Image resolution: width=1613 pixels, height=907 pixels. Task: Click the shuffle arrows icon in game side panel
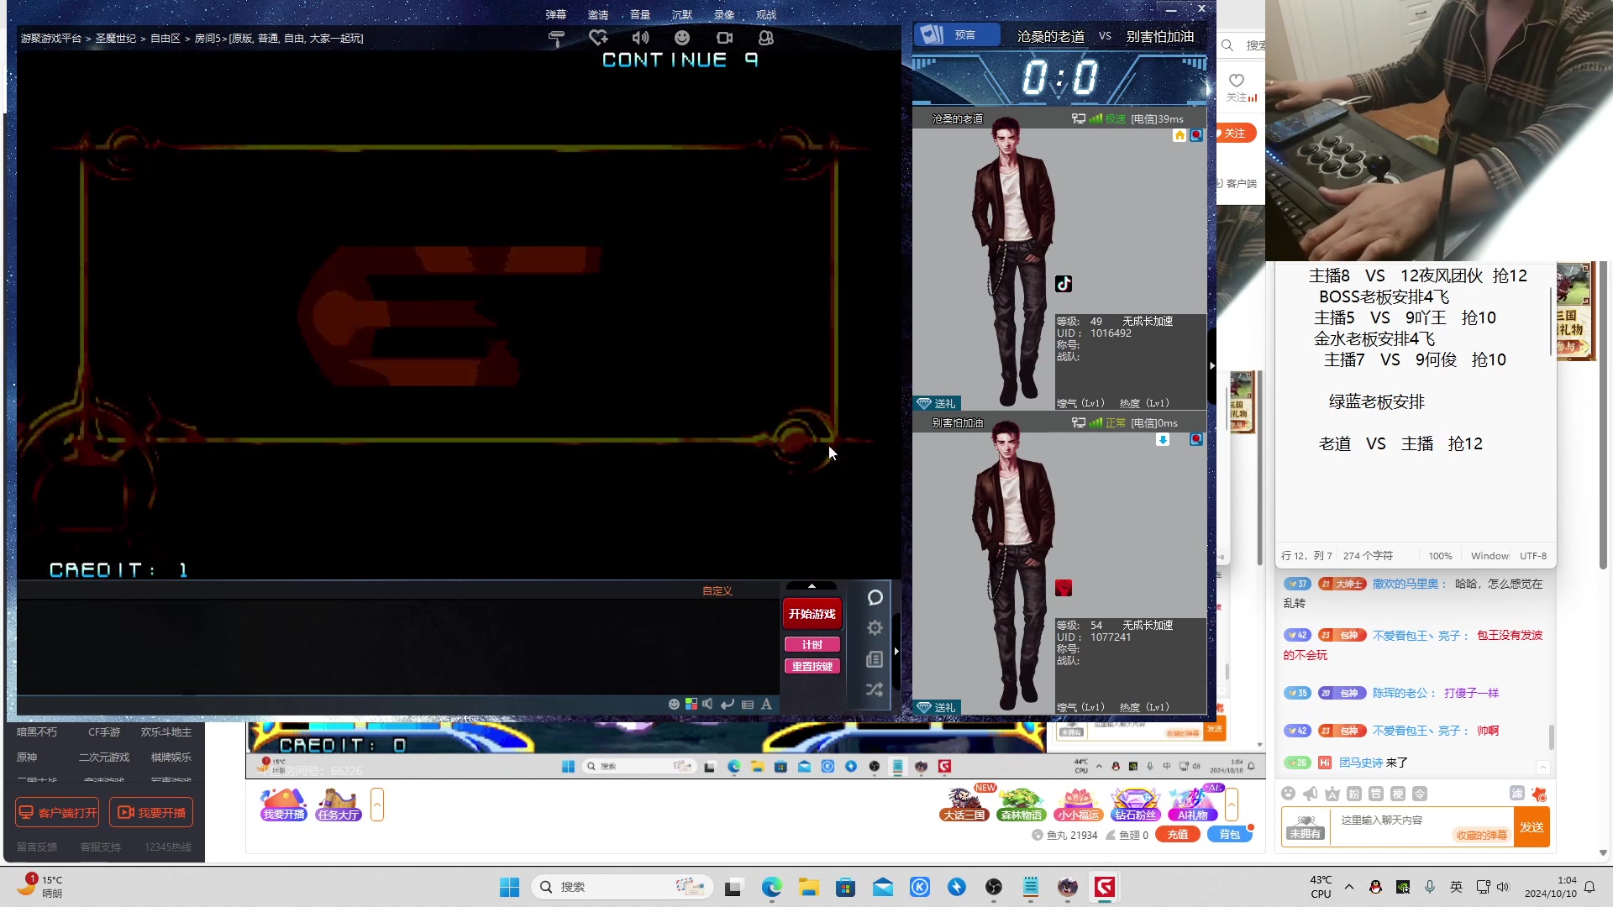tap(875, 689)
